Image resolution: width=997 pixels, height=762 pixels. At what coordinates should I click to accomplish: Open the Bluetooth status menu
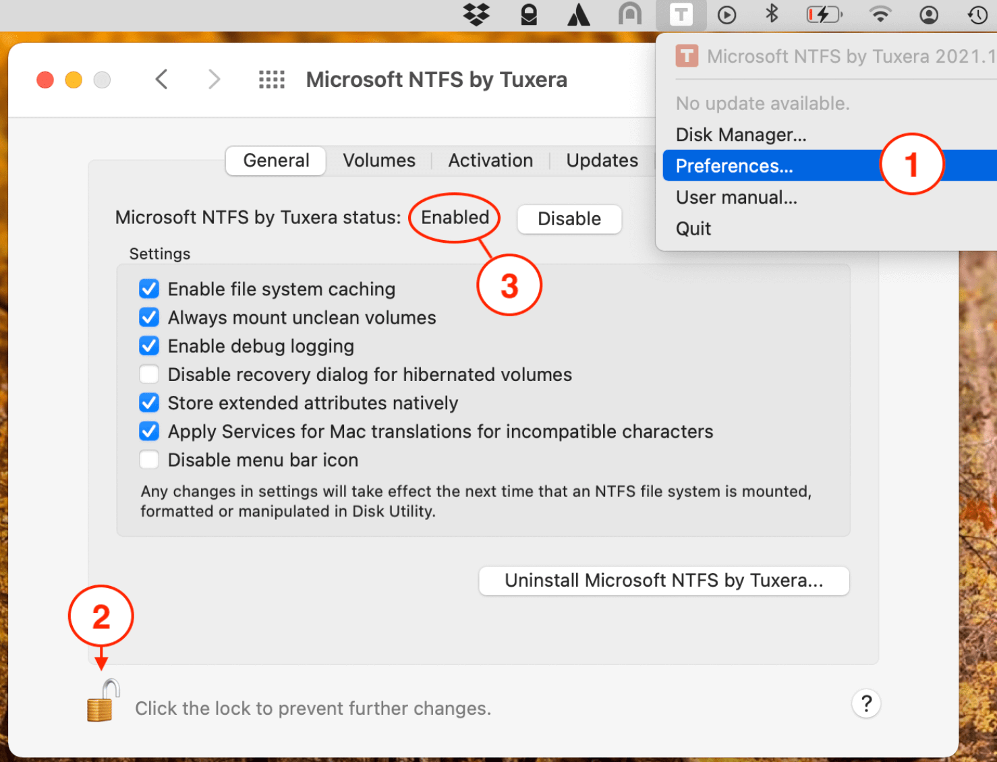[x=771, y=15]
